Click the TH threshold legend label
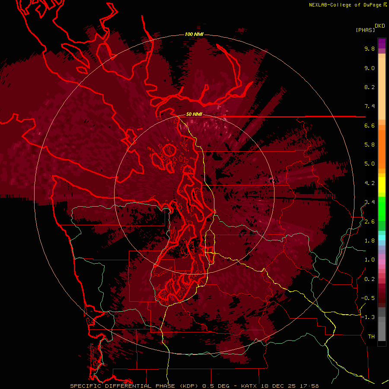The height and width of the screenshot is (389, 389). (x=371, y=337)
